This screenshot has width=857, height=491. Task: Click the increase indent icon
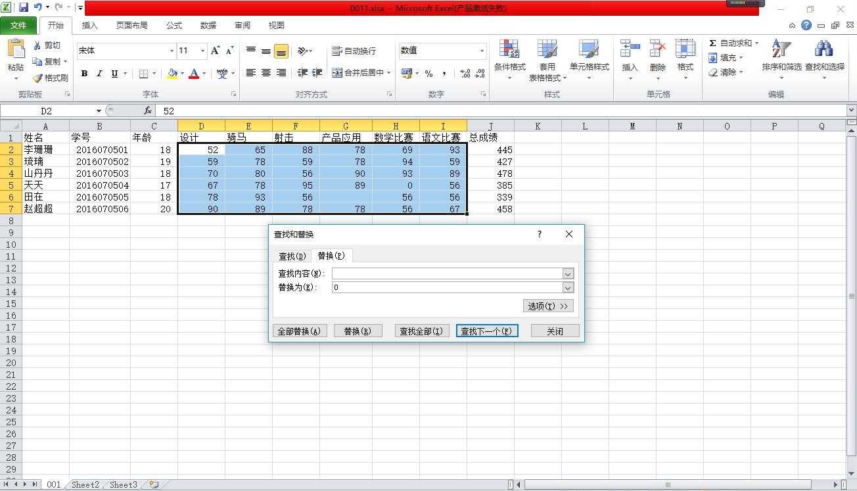click(317, 73)
